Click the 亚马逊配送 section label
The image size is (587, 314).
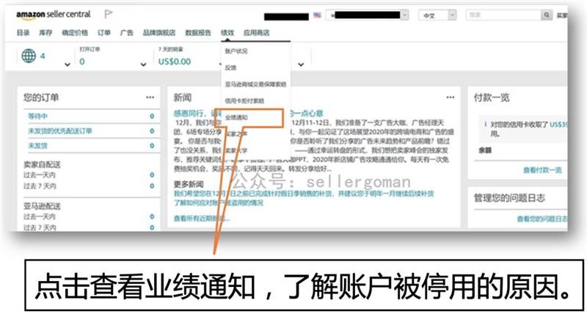42,206
